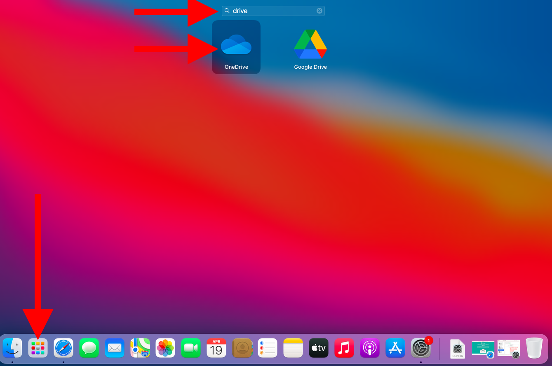Open the Reminders app in the Dock

coord(268,348)
